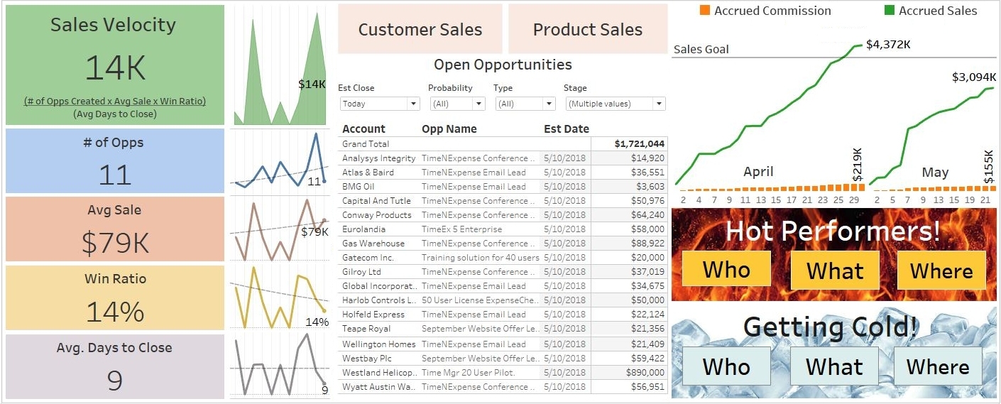The height and width of the screenshot is (404, 1001).
Task: Choose Hot Performers Where button
Action: 941,270
